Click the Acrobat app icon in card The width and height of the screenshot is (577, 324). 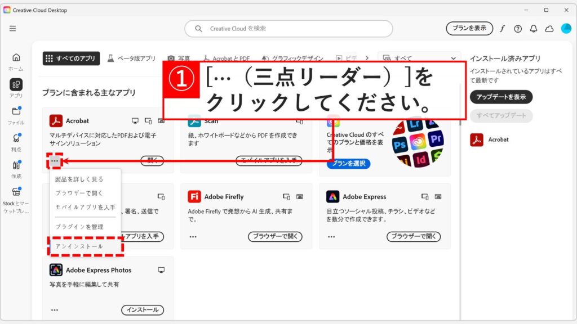pos(56,120)
